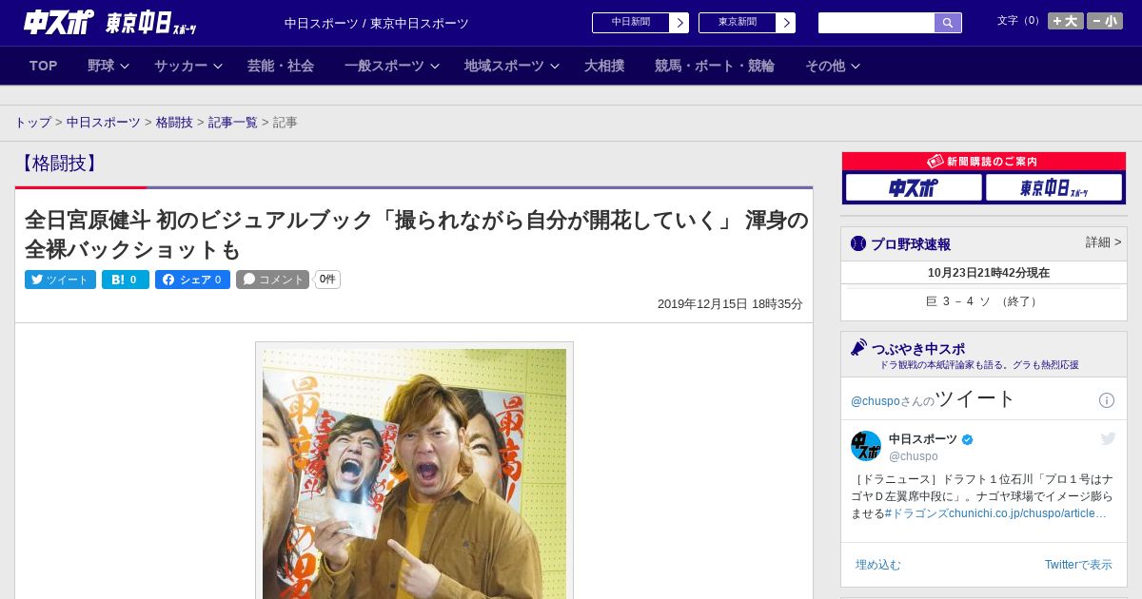This screenshot has height=599, width=1142.
Task: Open 競馬・ボート・競輪 navigation item
Action: click(x=715, y=66)
